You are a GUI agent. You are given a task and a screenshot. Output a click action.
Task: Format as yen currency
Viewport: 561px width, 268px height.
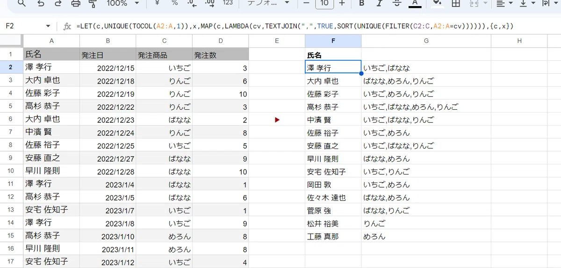point(158,3)
